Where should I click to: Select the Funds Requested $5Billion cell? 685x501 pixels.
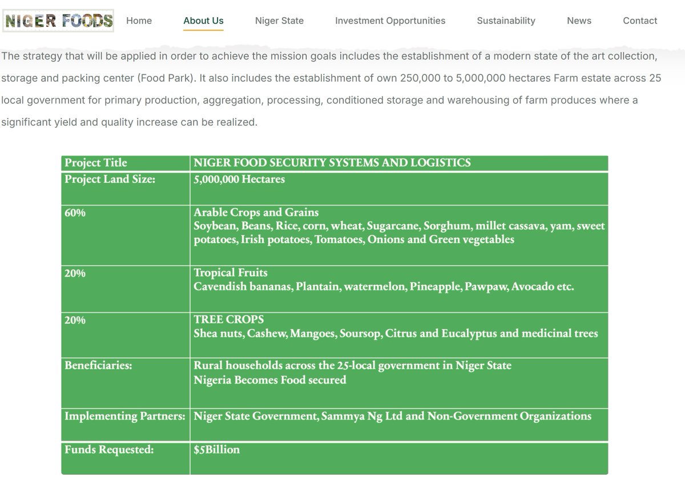tap(217, 450)
